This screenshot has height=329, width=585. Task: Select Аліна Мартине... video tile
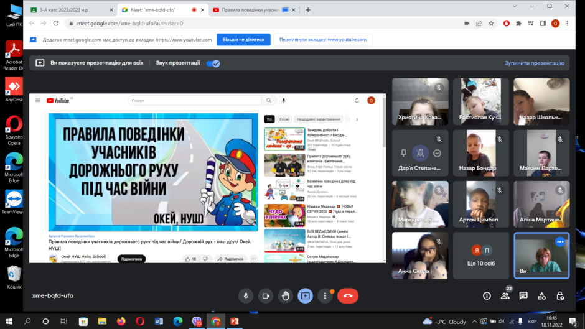click(541, 204)
